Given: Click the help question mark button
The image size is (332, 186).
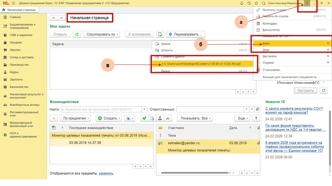Looking at the screenshot, I should pos(256,118).
